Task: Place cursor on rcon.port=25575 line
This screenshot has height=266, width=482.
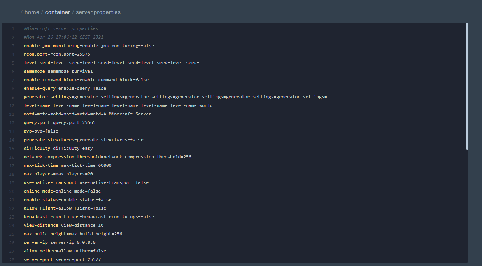Action: click(x=57, y=54)
